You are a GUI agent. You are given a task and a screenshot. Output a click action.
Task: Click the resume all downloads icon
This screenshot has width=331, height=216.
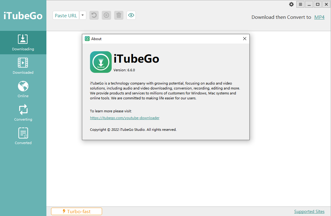(x=94, y=15)
